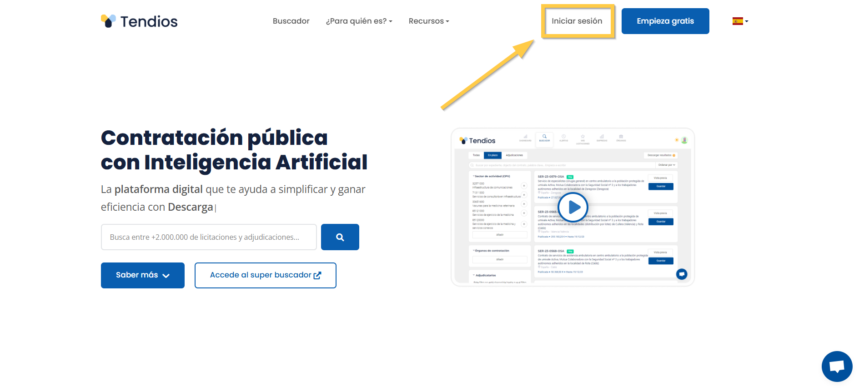Focus the licitaciones search input field
Screen dimensions: 864x391
tap(209, 237)
